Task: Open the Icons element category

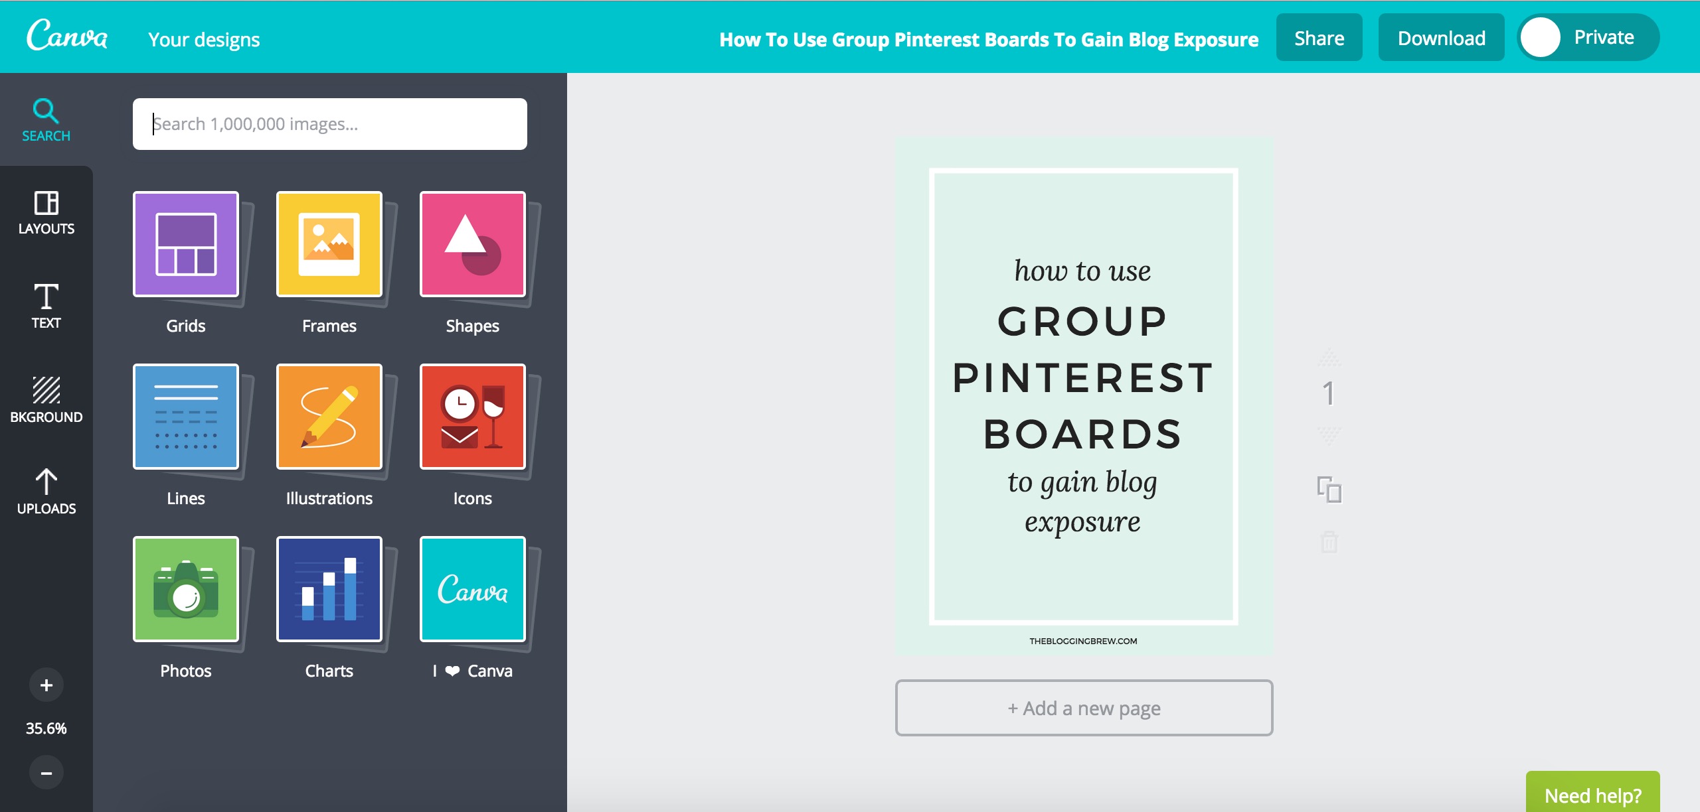Action: [x=473, y=417]
